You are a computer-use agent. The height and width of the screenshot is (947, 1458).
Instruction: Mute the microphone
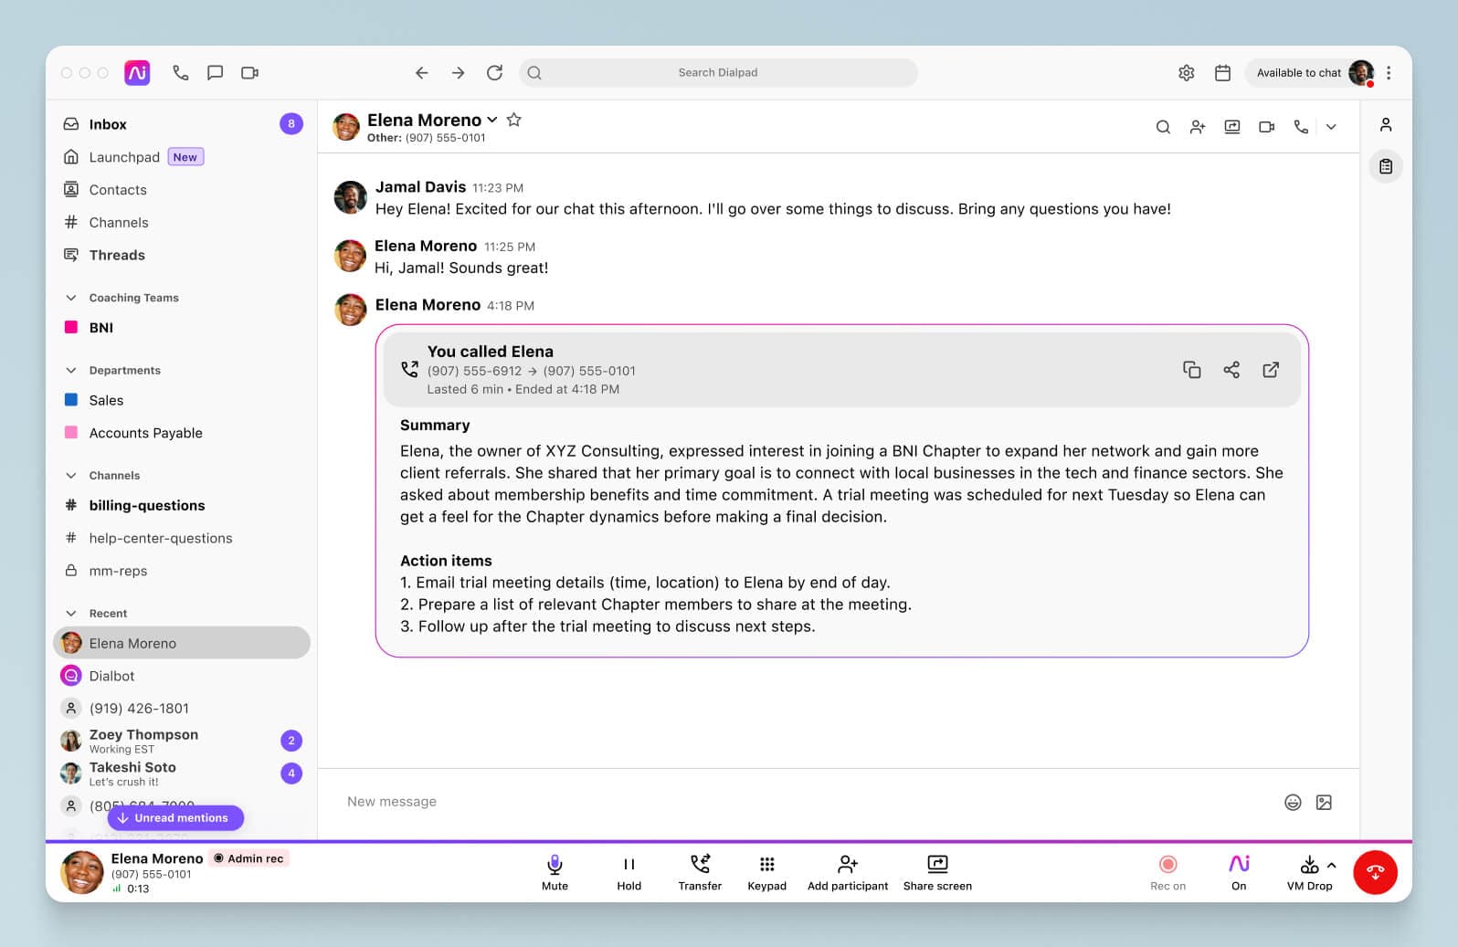click(555, 872)
